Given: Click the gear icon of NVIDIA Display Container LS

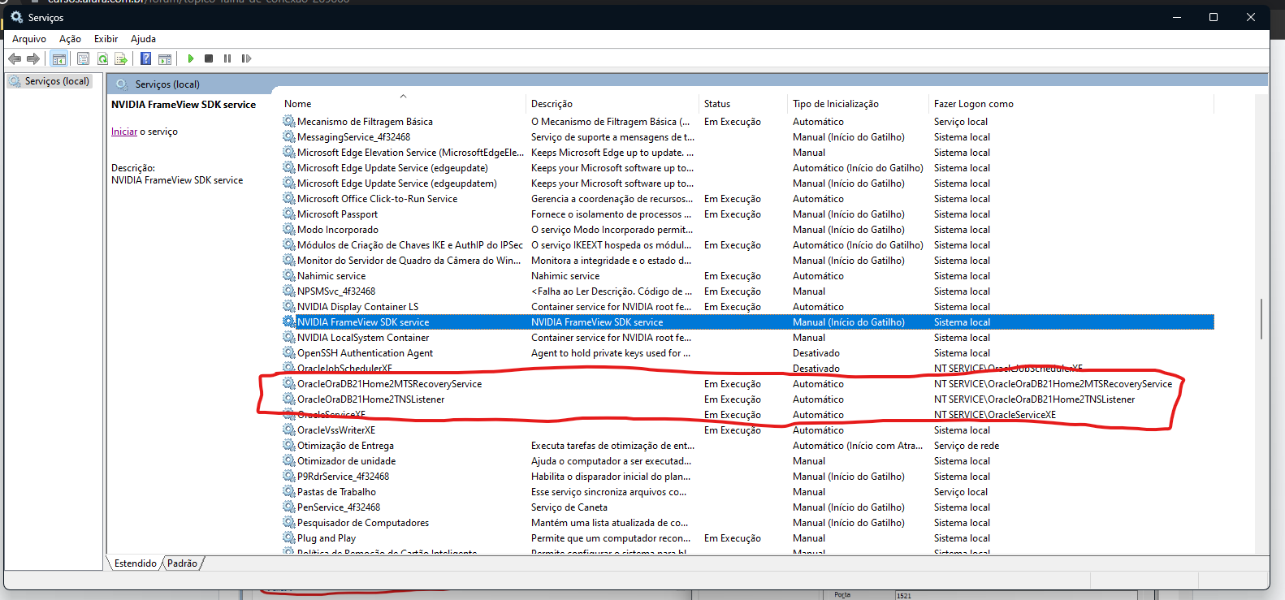Looking at the screenshot, I should pyautogui.click(x=289, y=307).
